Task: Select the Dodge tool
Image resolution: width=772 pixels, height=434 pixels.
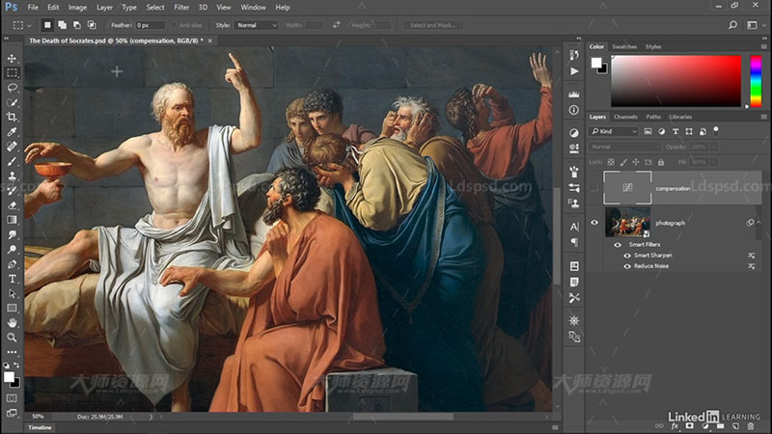Action: point(12,250)
